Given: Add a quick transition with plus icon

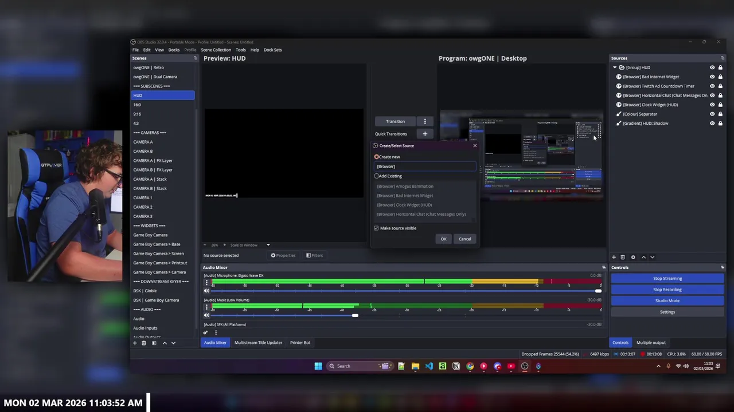Looking at the screenshot, I should click(425, 134).
